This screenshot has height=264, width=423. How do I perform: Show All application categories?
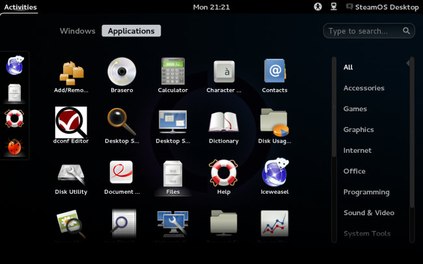coord(348,67)
